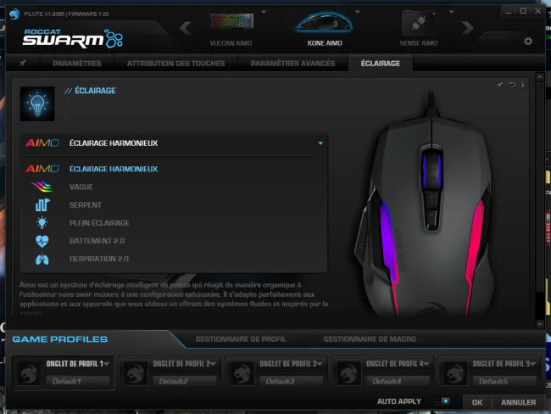Choose the Battement 2.0 effect
Viewport: 551px width, 414px height.
pos(97,241)
